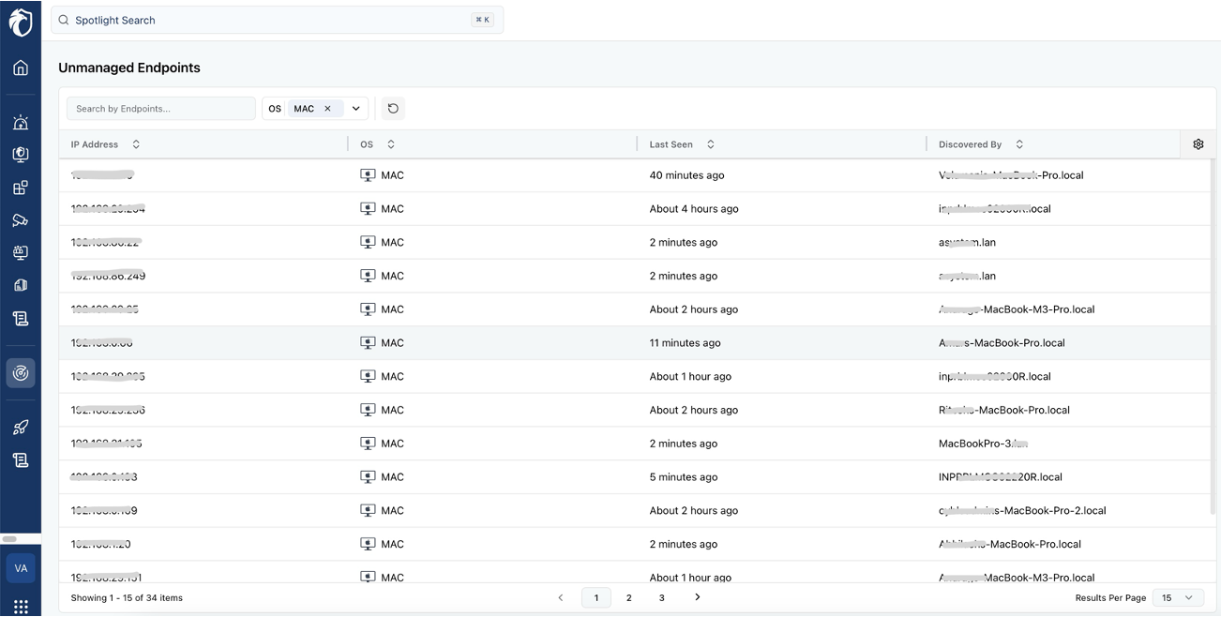This screenshot has height=617, width=1221.
Task: Click the refresh icon beside OS filter
Action: coord(393,109)
